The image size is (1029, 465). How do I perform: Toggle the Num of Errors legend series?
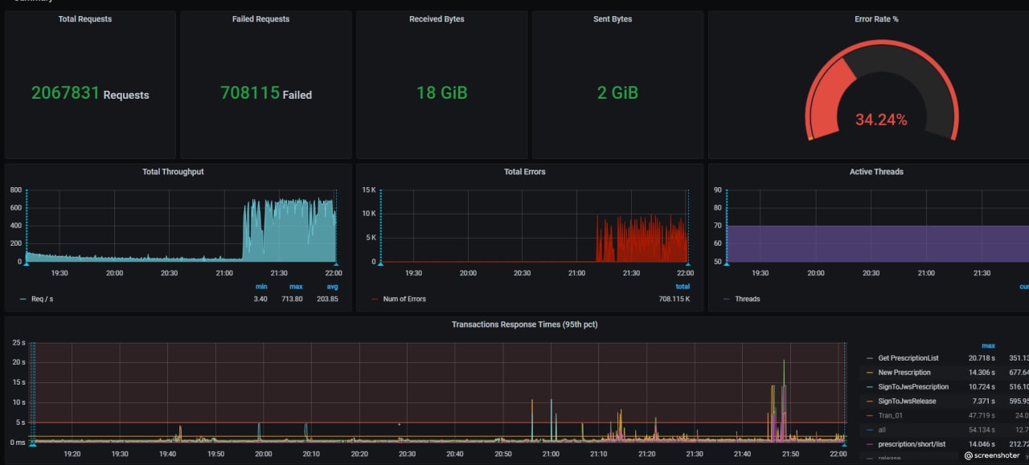[404, 299]
